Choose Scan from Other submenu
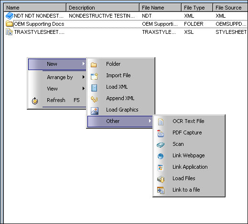Screen dimensions: 248x224 189,144
